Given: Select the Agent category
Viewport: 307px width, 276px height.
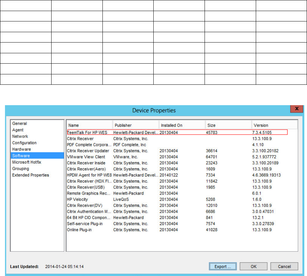Looking at the screenshot, I should (18, 130).
